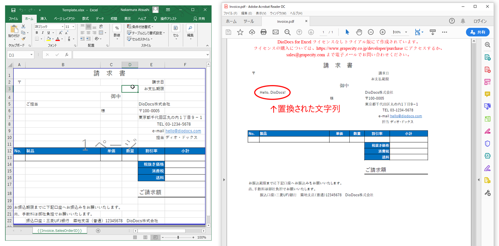
Task: Expand the fit page options dropdown in Acrobat
Action: 422,32
